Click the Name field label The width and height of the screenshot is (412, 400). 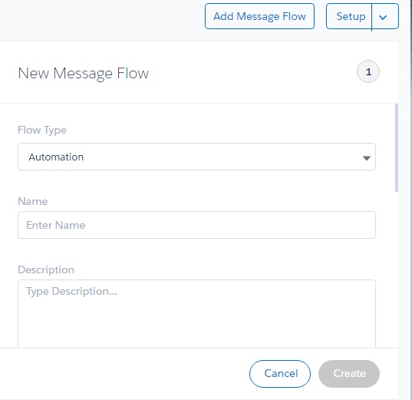pyautogui.click(x=33, y=201)
